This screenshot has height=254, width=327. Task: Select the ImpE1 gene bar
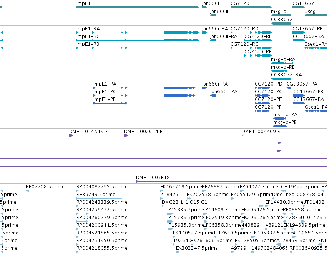pos(138,7)
